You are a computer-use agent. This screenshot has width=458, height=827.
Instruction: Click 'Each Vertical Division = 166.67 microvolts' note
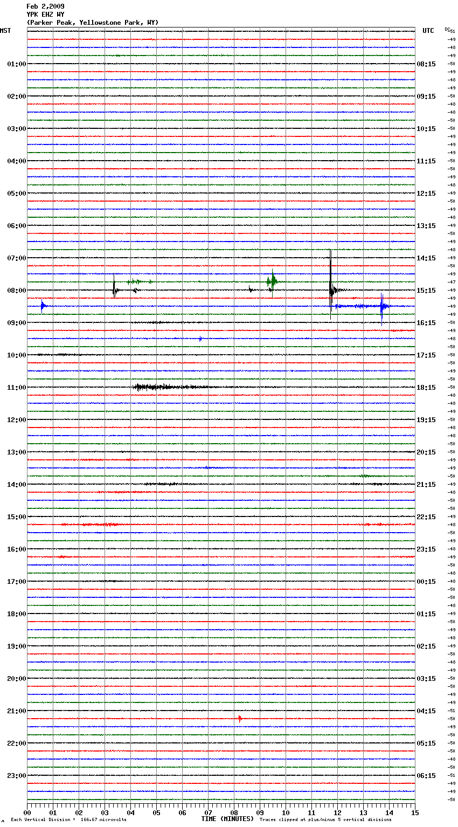(68, 820)
